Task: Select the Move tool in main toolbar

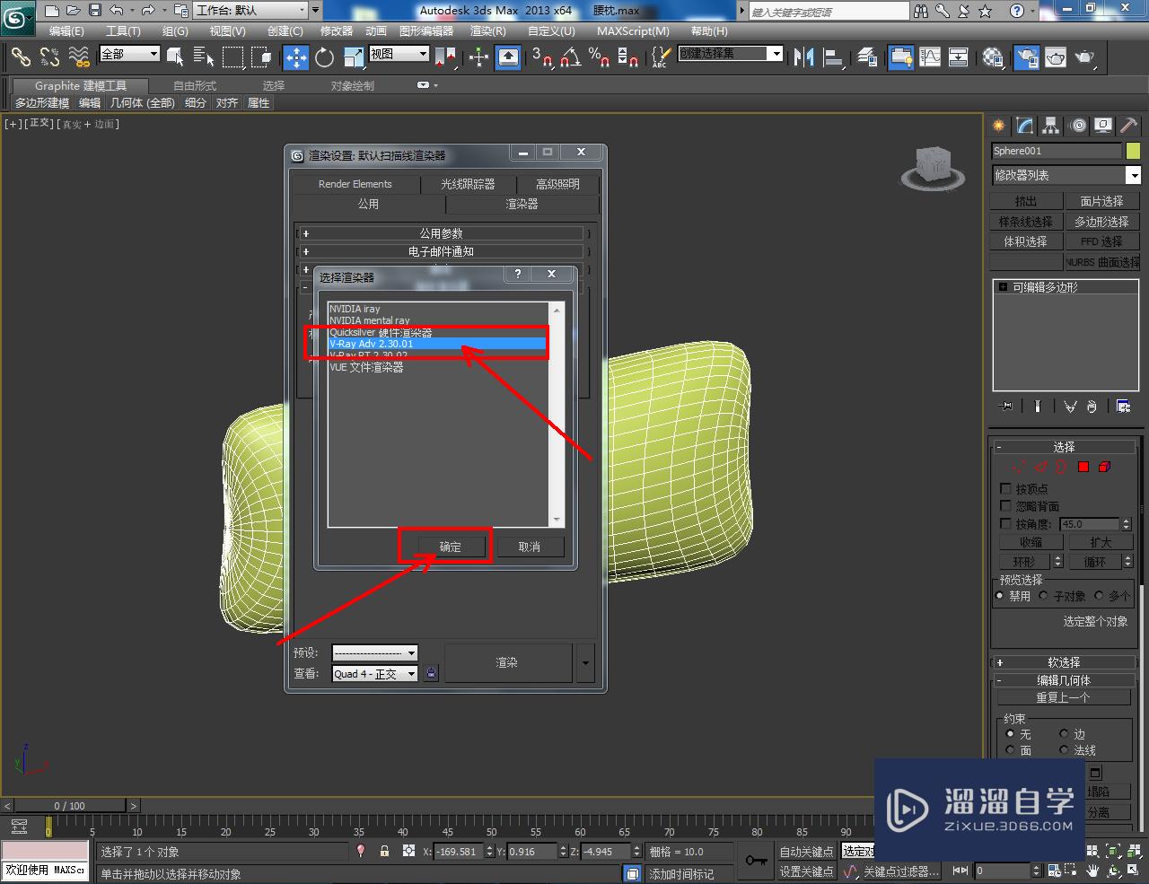Action: 296,58
